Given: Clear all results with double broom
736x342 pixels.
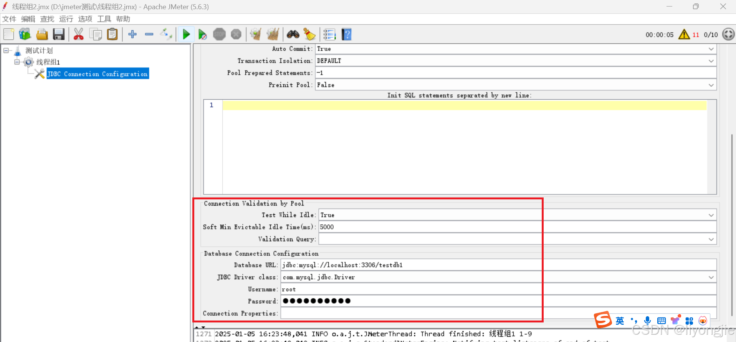Looking at the screenshot, I should point(273,35).
